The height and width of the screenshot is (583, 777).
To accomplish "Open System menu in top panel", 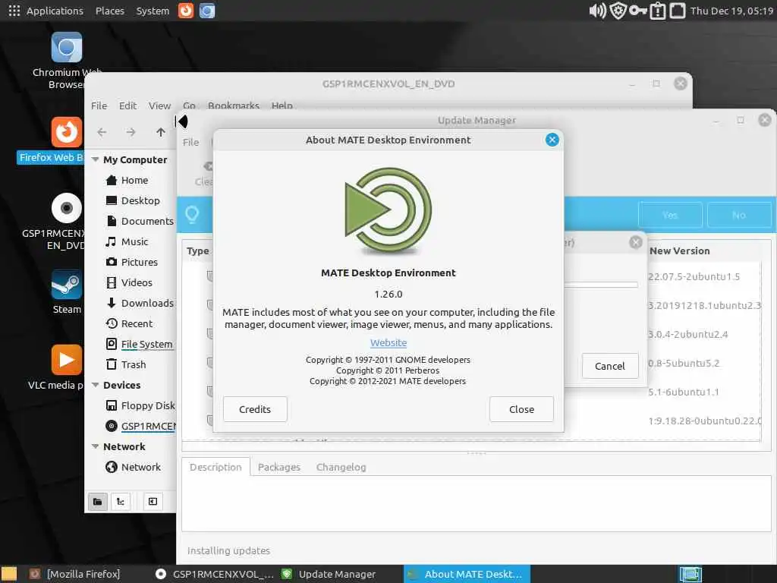I will pos(153,11).
